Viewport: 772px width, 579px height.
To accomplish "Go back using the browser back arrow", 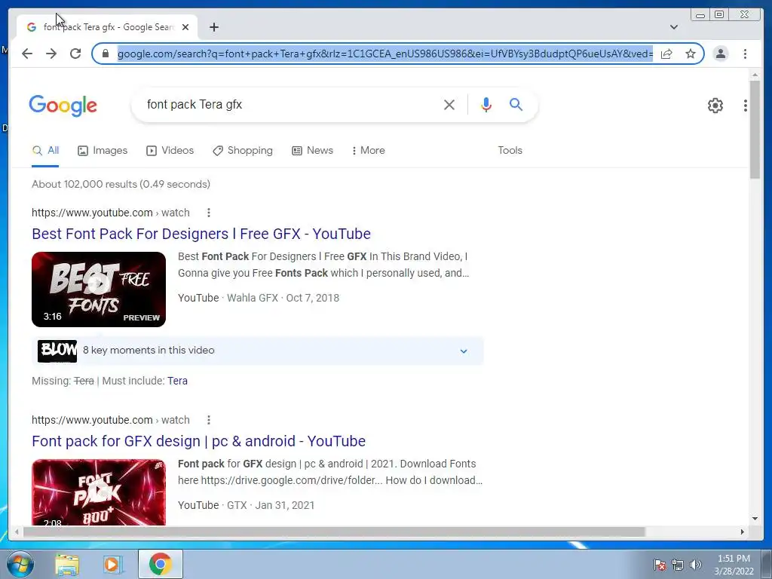I will click(27, 54).
